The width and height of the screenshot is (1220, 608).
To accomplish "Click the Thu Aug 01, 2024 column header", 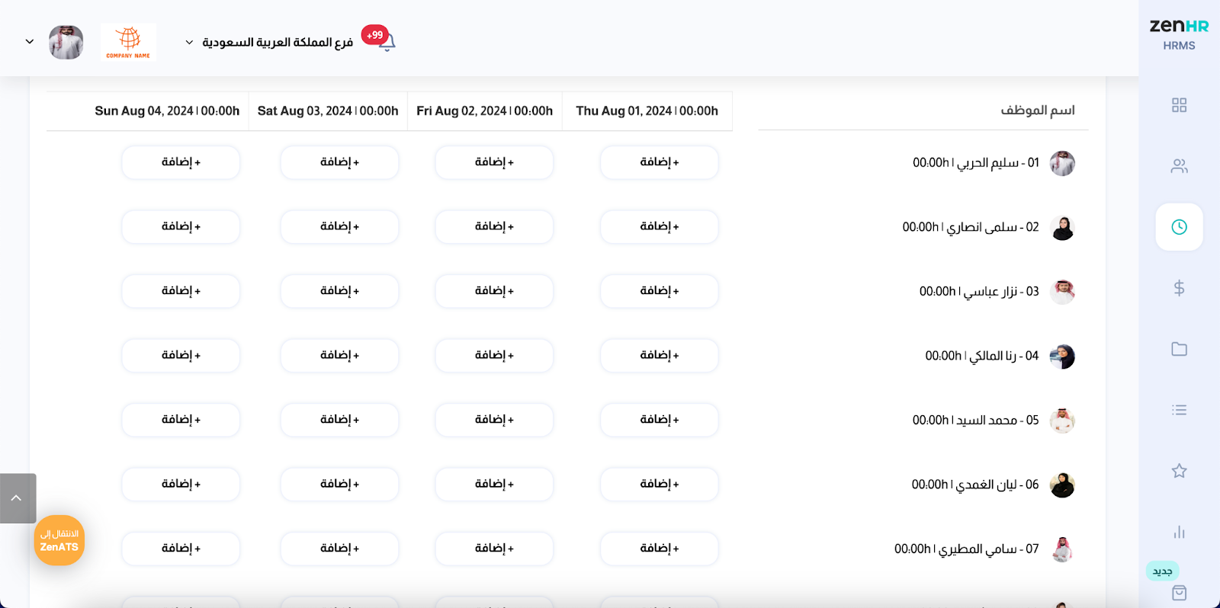I will pyautogui.click(x=647, y=111).
